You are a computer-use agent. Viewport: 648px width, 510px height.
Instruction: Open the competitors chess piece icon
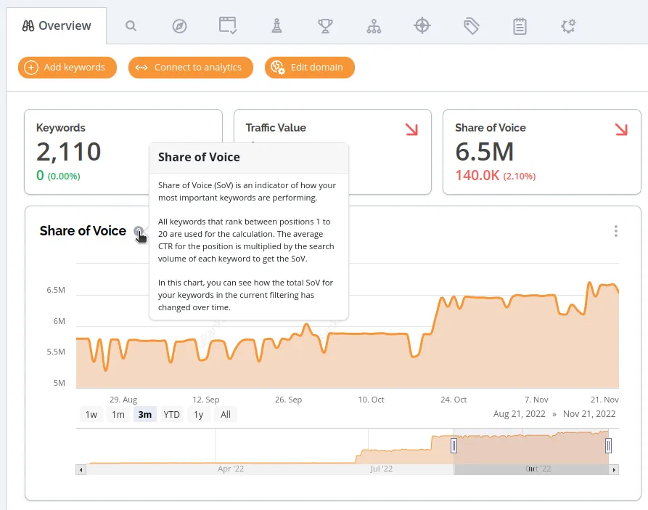[276, 25]
